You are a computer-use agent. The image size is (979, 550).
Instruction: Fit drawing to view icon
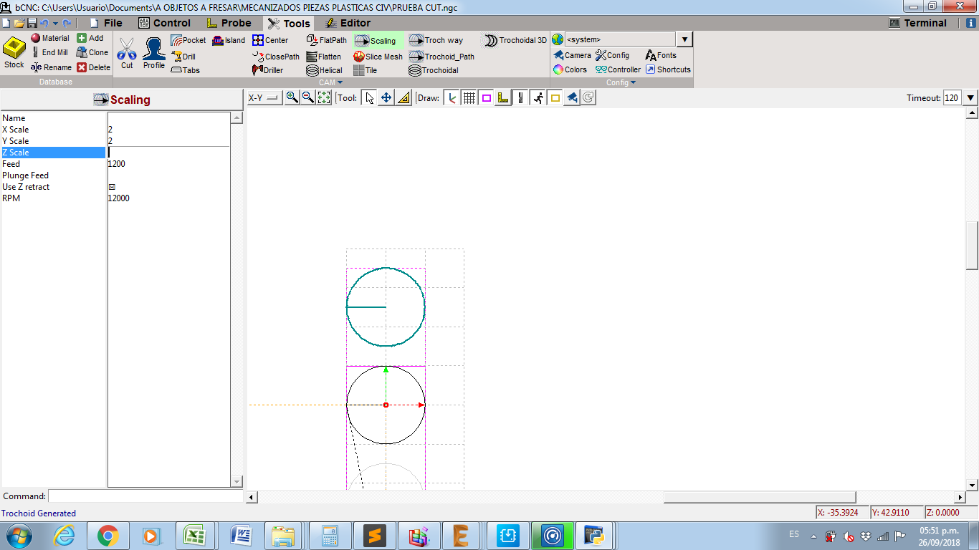324,98
